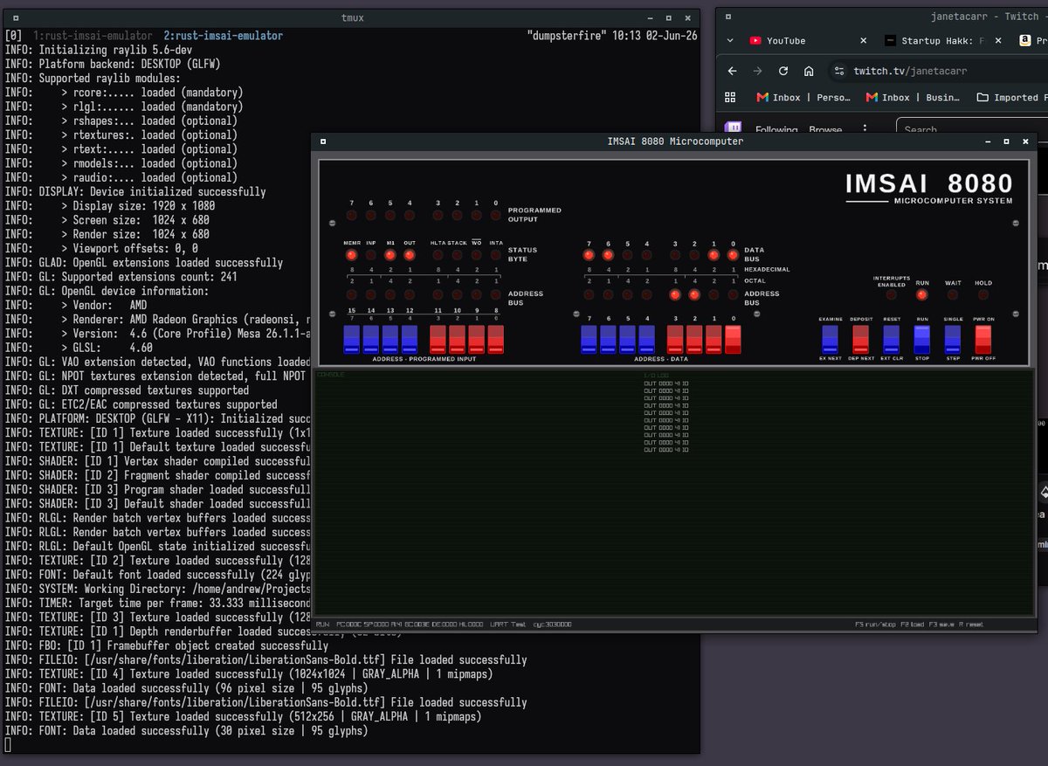The image size is (1048, 766).
Task: Toggle the DEPOSIT / DEP NEXT switch
Action: (x=860, y=339)
